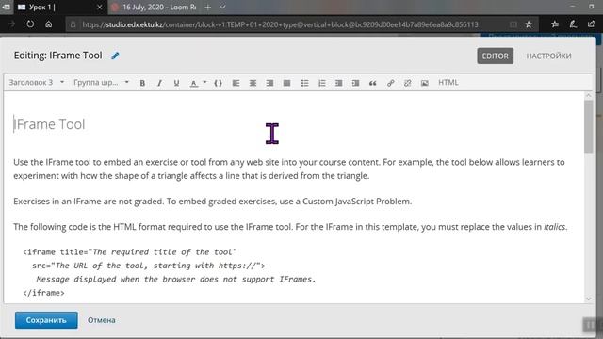This screenshot has height=339, width=603.
Task: Align text right
Action: point(269,83)
